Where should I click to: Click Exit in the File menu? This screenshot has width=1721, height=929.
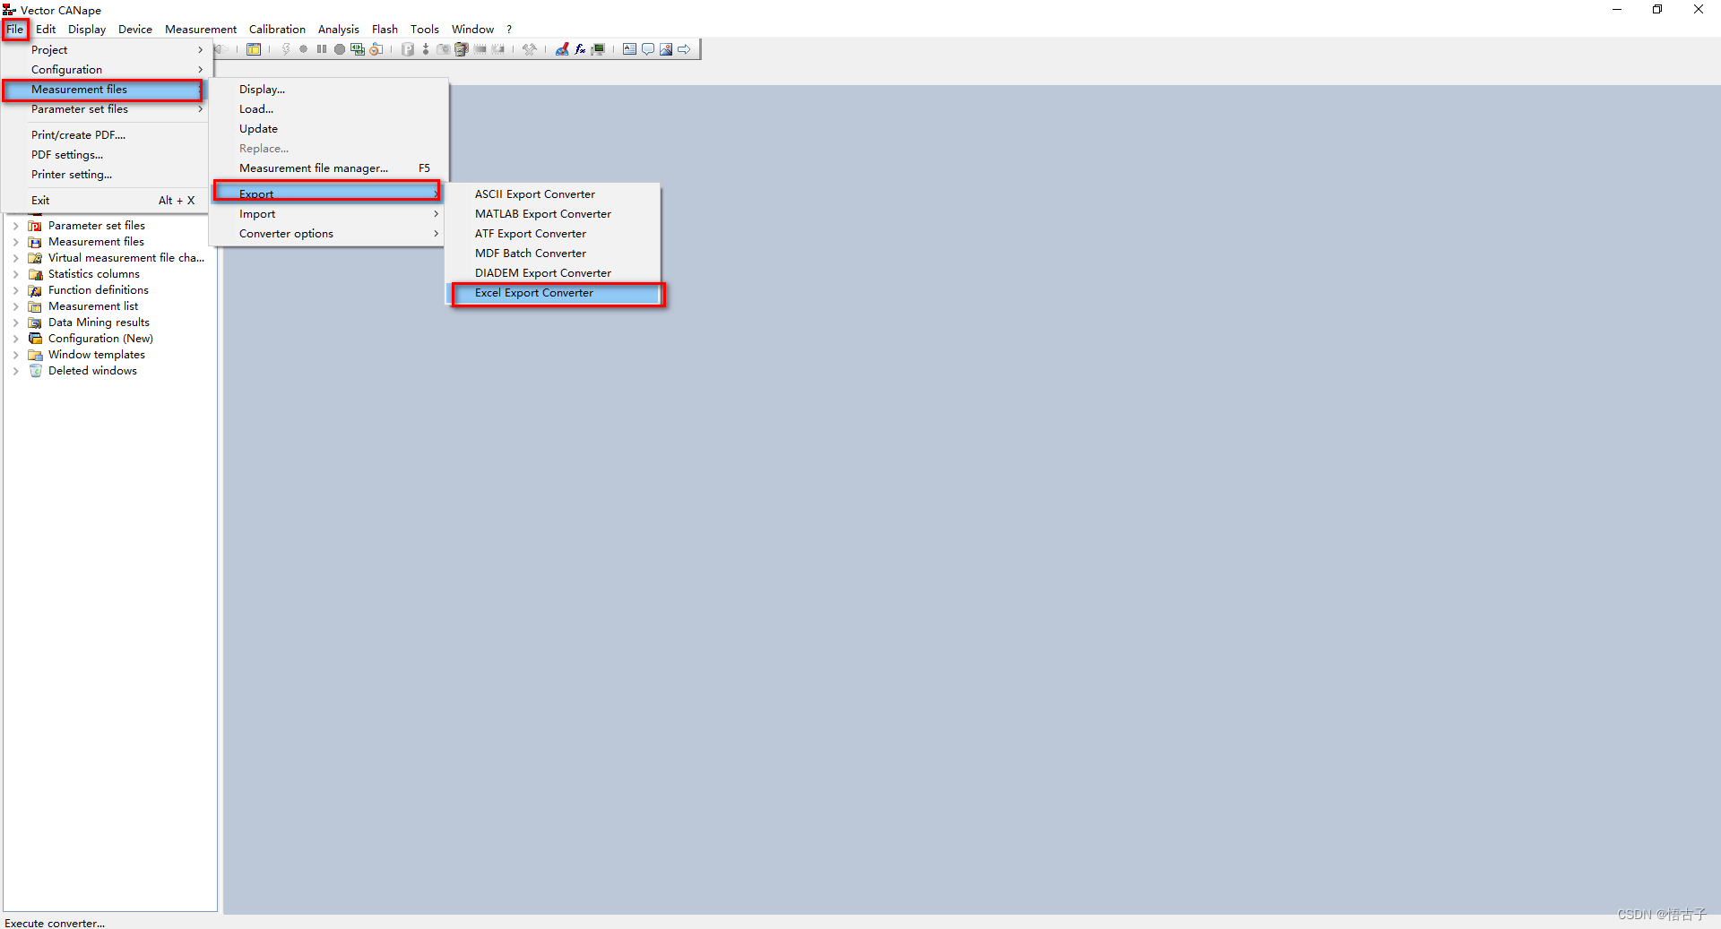106,201
